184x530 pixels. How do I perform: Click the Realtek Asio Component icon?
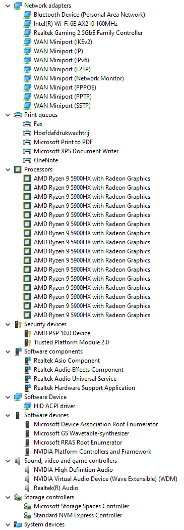(x=27, y=361)
